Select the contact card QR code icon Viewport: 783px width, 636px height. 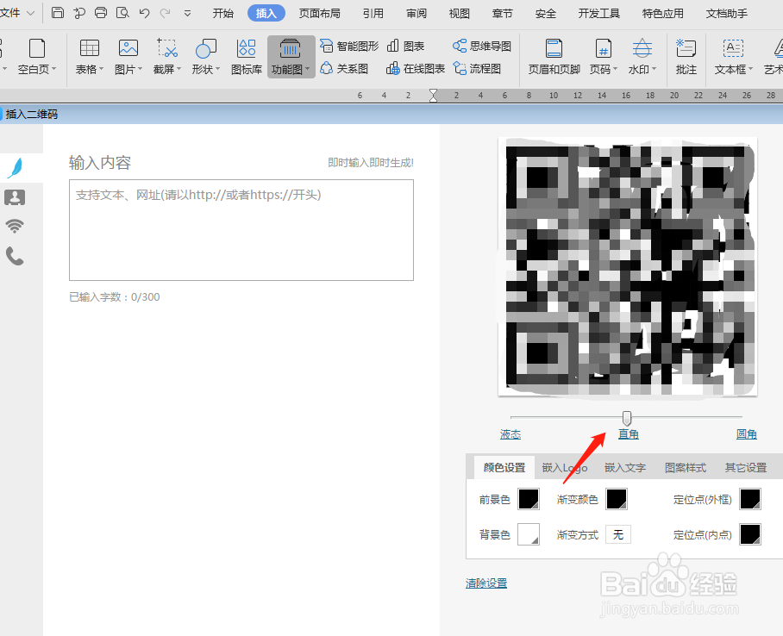point(15,197)
